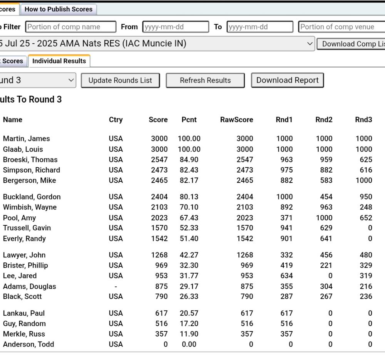The width and height of the screenshot is (385, 355).
Task: Open the How to Publish Scores tab
Action: pos(59,9)
